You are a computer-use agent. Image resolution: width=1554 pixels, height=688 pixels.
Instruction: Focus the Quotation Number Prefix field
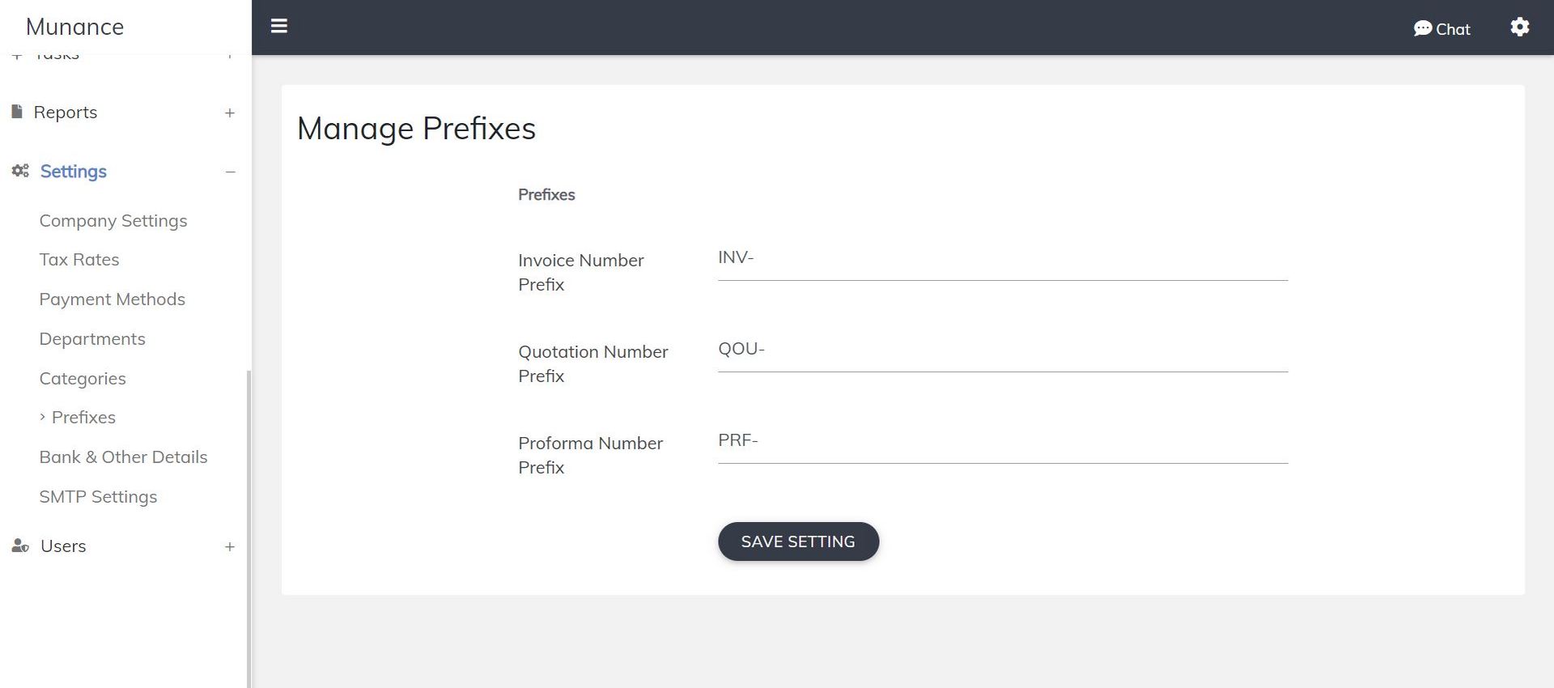[x=1003, y=350]
